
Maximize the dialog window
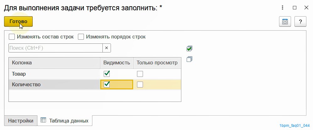tap(294, 8)
